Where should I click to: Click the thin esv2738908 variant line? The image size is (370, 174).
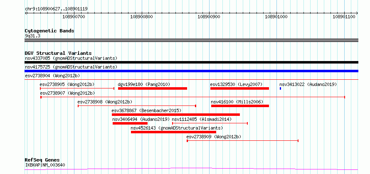tap(137, 106)
